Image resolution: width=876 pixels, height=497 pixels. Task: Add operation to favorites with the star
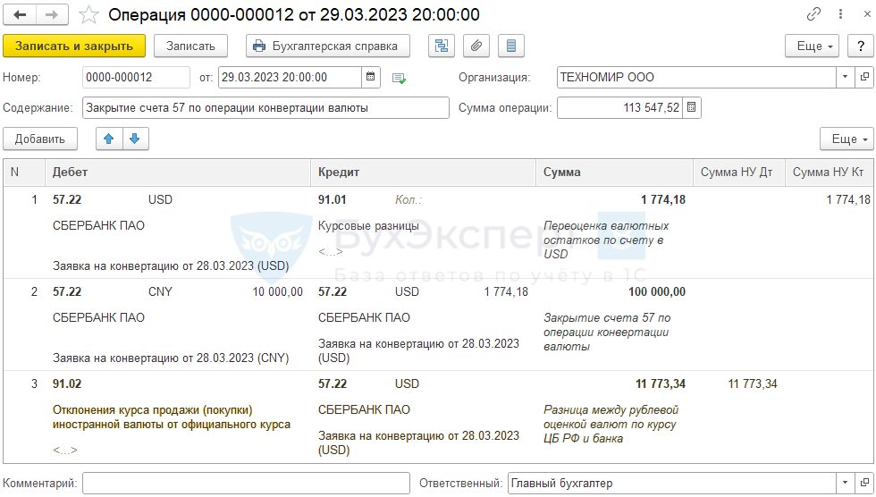pyautogui.click(x=88, y=14)
